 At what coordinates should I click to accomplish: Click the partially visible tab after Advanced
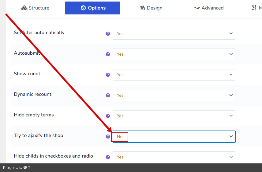coord(256,8)
